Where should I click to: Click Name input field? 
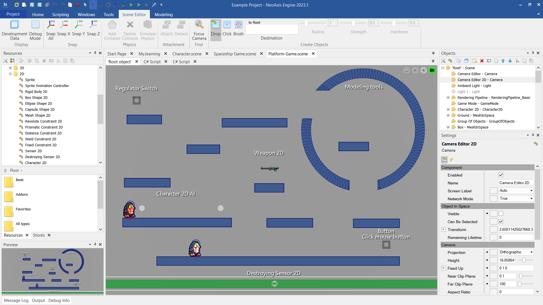[516, 183]
